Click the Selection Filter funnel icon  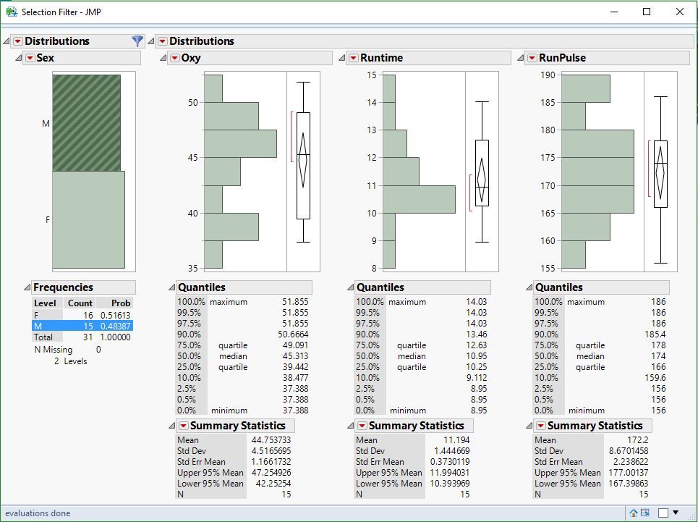click(x=137, y=41)
